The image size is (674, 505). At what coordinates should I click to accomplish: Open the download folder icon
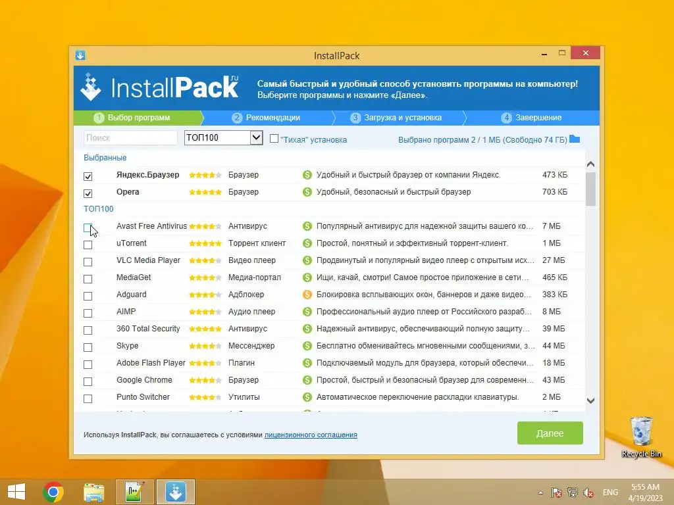(x=575, y=139)
